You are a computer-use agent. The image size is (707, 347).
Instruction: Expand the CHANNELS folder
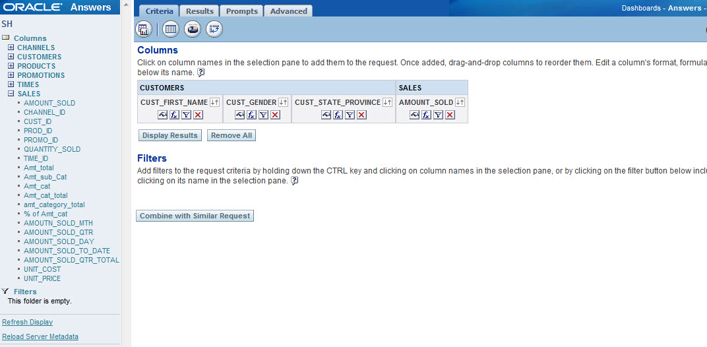(11, 47)
